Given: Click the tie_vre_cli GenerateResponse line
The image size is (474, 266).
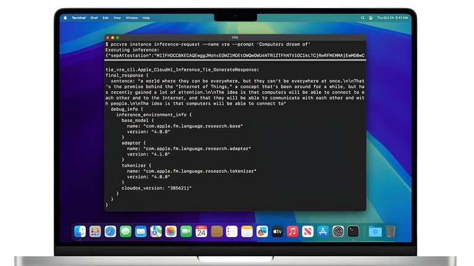Looking at the screenshot, I should coord(182,70).
